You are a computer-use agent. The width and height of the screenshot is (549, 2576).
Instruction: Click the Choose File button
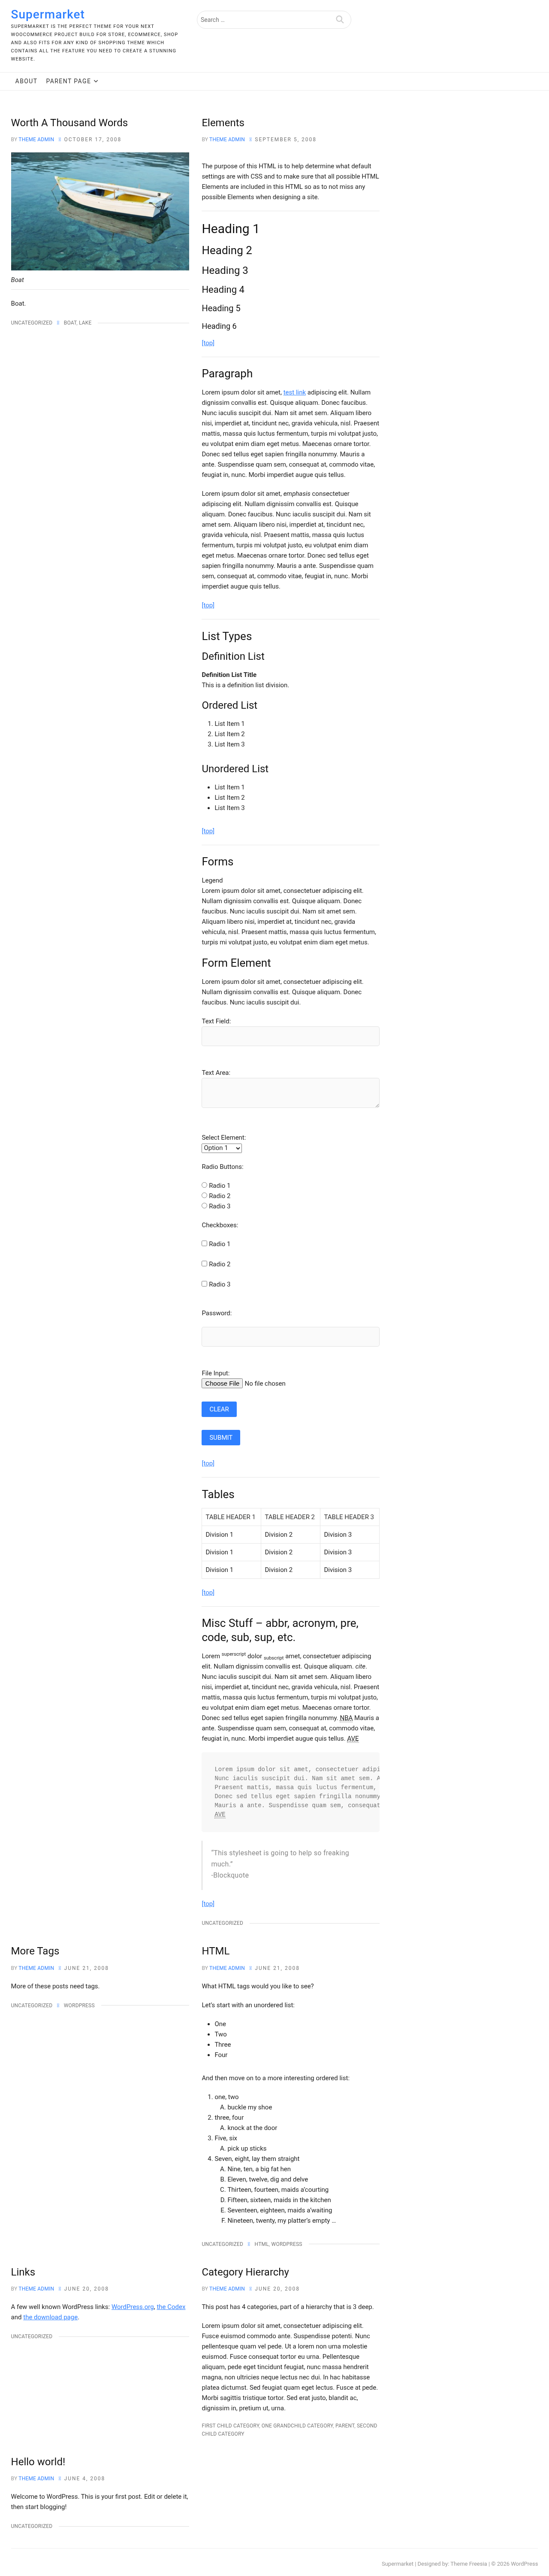(222, 1383)
